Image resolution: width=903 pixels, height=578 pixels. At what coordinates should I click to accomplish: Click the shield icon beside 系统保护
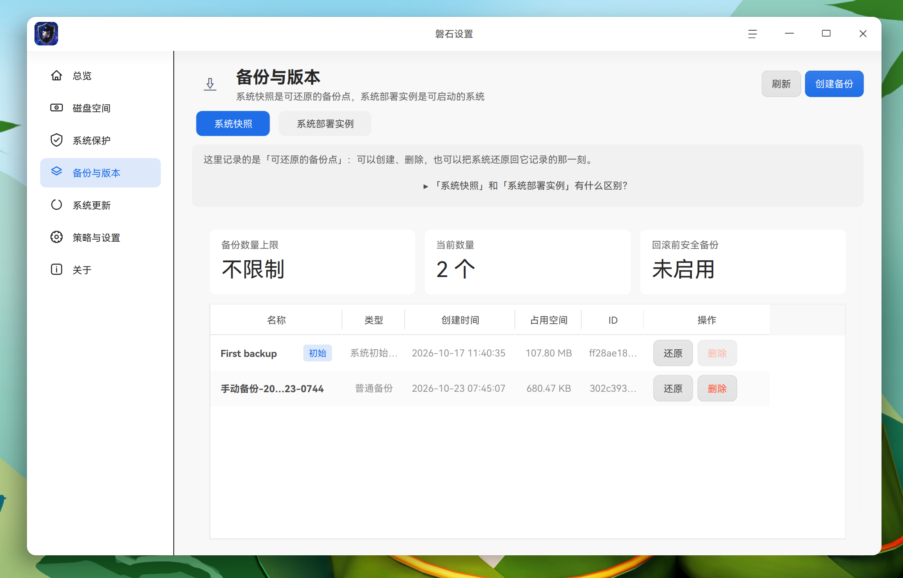click(56, 140)
